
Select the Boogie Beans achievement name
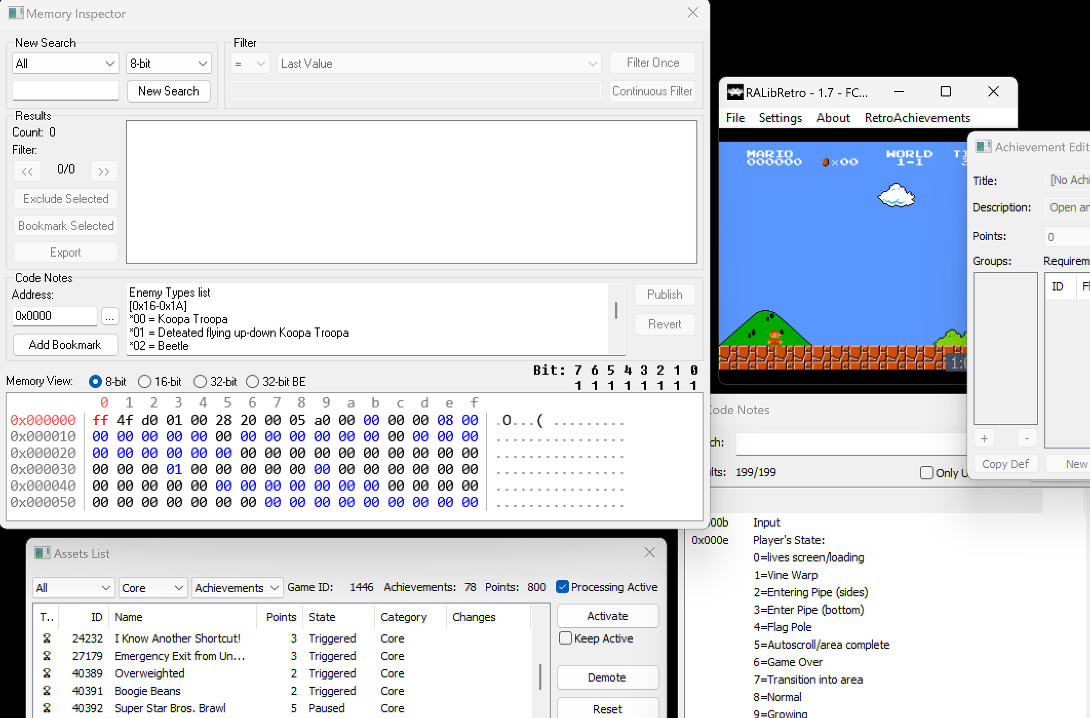tap(148, 691)
